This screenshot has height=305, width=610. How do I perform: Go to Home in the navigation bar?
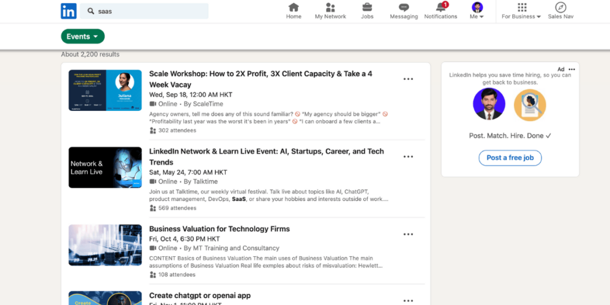pyautogui.click(x=294, y=11)
